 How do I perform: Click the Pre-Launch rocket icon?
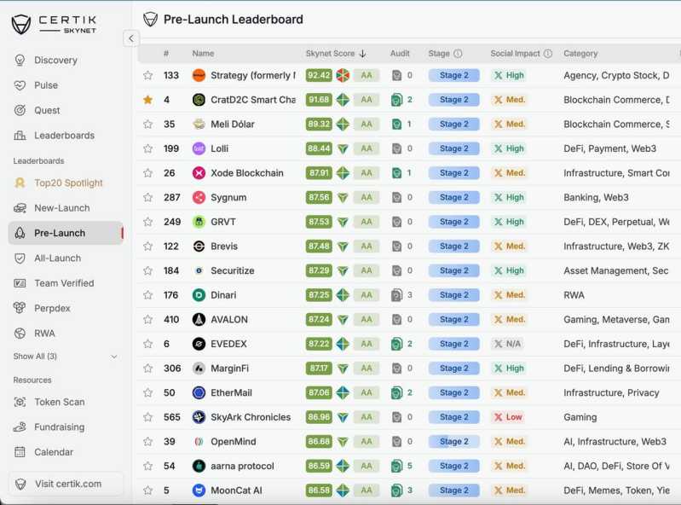[20, 233]
